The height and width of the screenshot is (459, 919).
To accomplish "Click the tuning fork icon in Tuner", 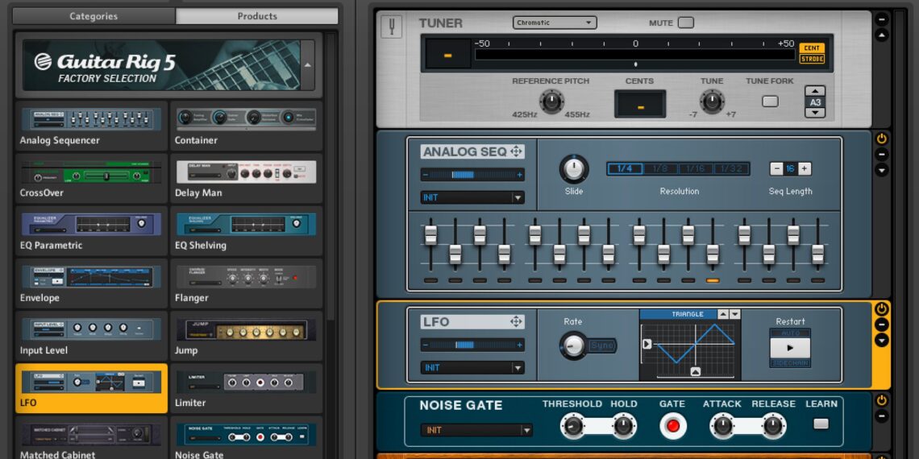I will [393, 27].
